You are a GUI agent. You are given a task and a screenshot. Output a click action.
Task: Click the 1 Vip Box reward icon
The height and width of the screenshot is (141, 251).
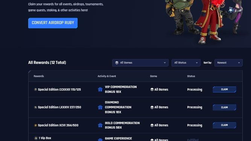[x=36, y=138]
